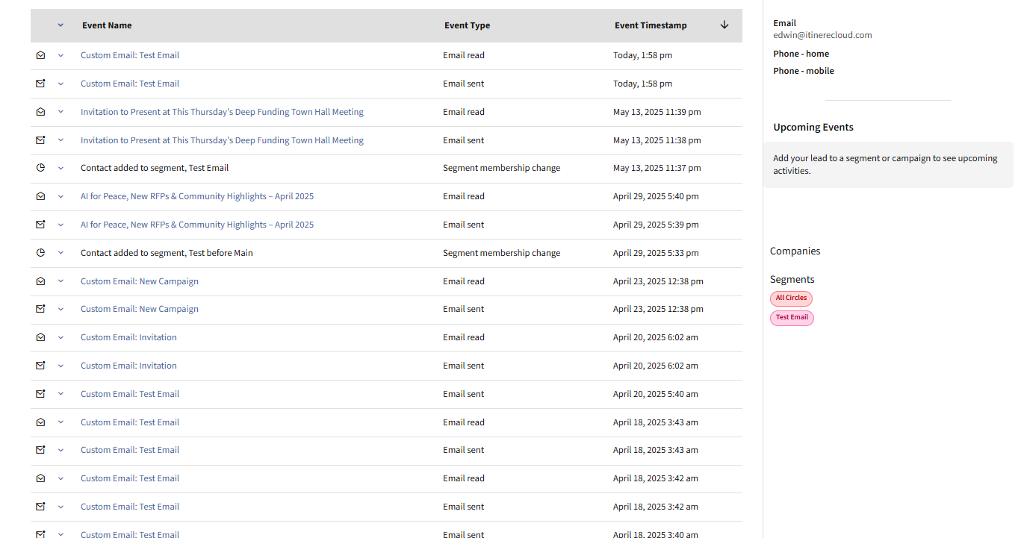
Task: Open the Custom Email: Invitation email sent link
Action: click(x=128, y=366)
